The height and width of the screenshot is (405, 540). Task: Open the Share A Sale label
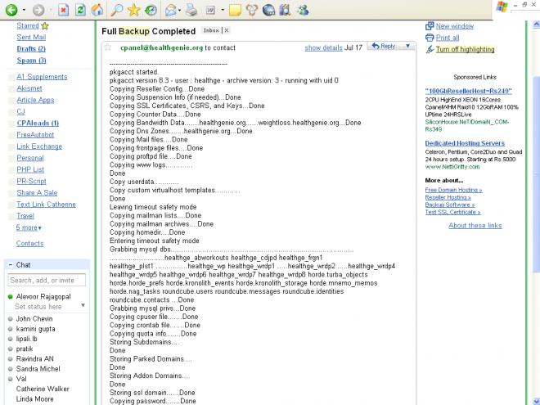click(x=37, y=192)
